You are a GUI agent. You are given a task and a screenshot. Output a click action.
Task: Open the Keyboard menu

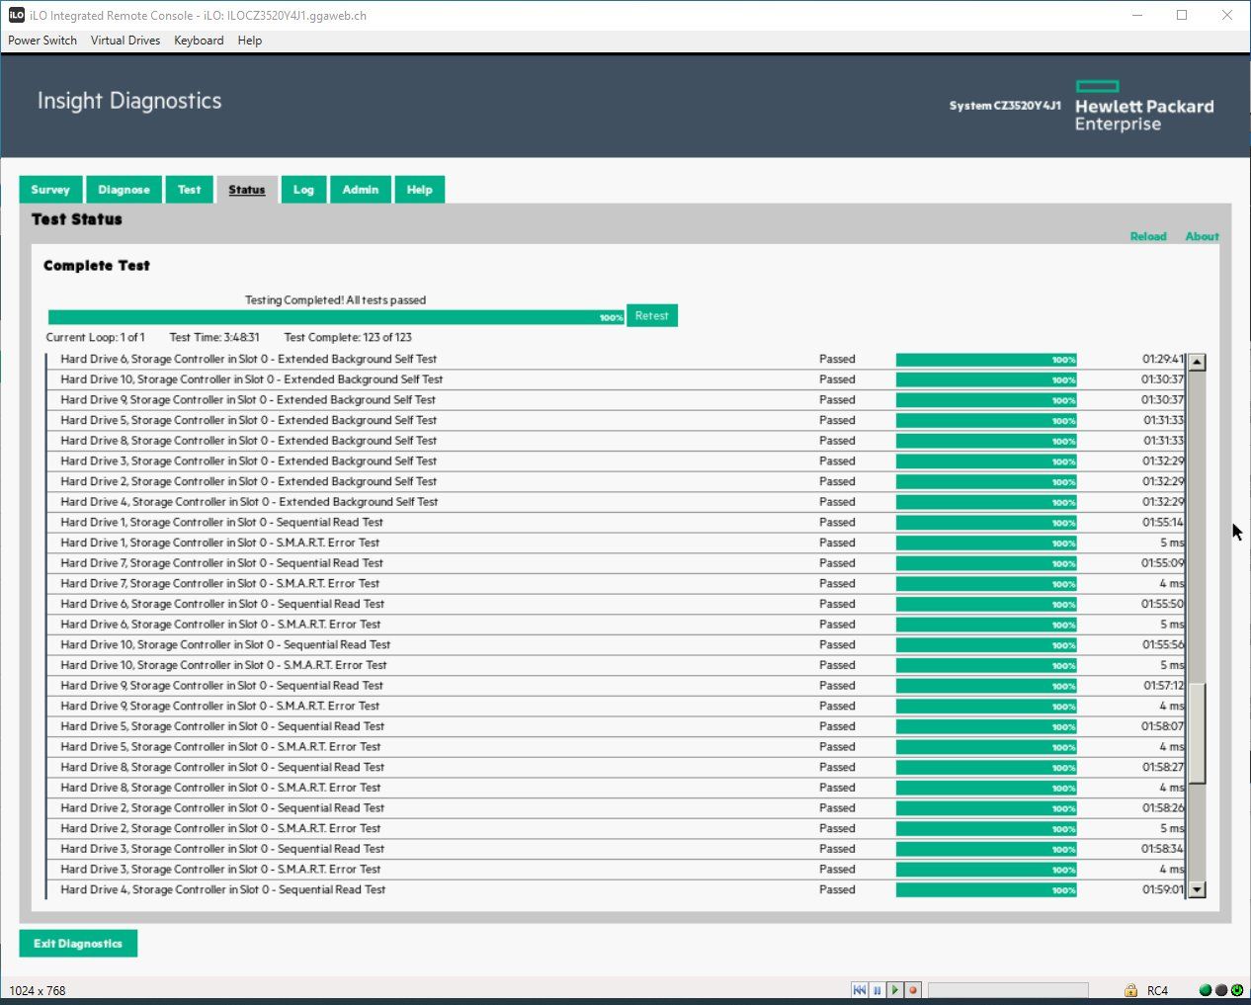point(199,41)
